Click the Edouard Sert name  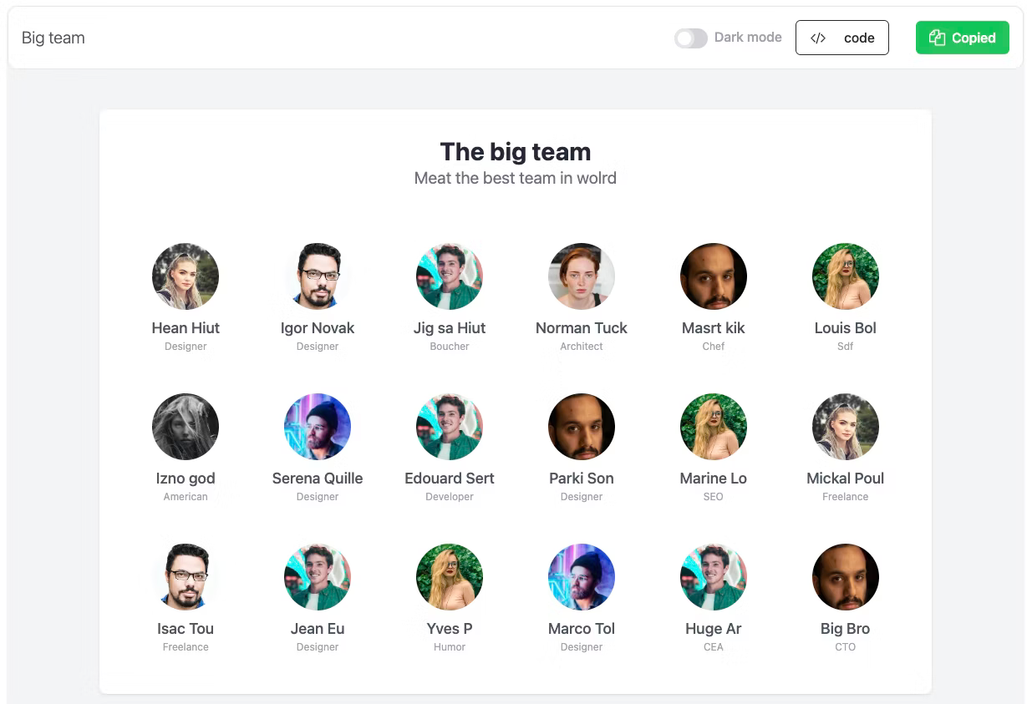(450, 479)
